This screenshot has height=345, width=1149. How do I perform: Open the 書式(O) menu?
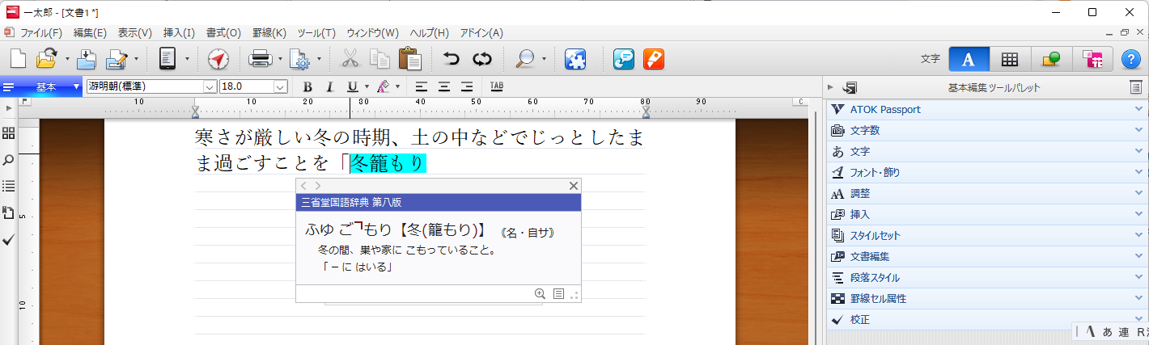click(223, 33)
